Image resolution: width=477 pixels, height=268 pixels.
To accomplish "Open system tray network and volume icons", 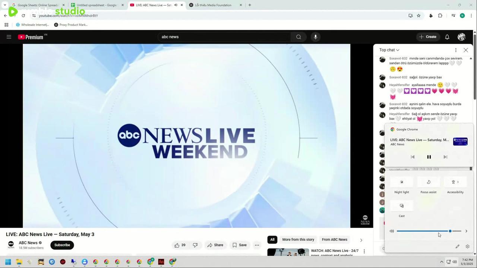I will [452, 262].
